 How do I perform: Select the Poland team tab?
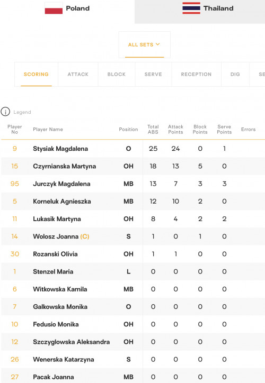point(67,12)
